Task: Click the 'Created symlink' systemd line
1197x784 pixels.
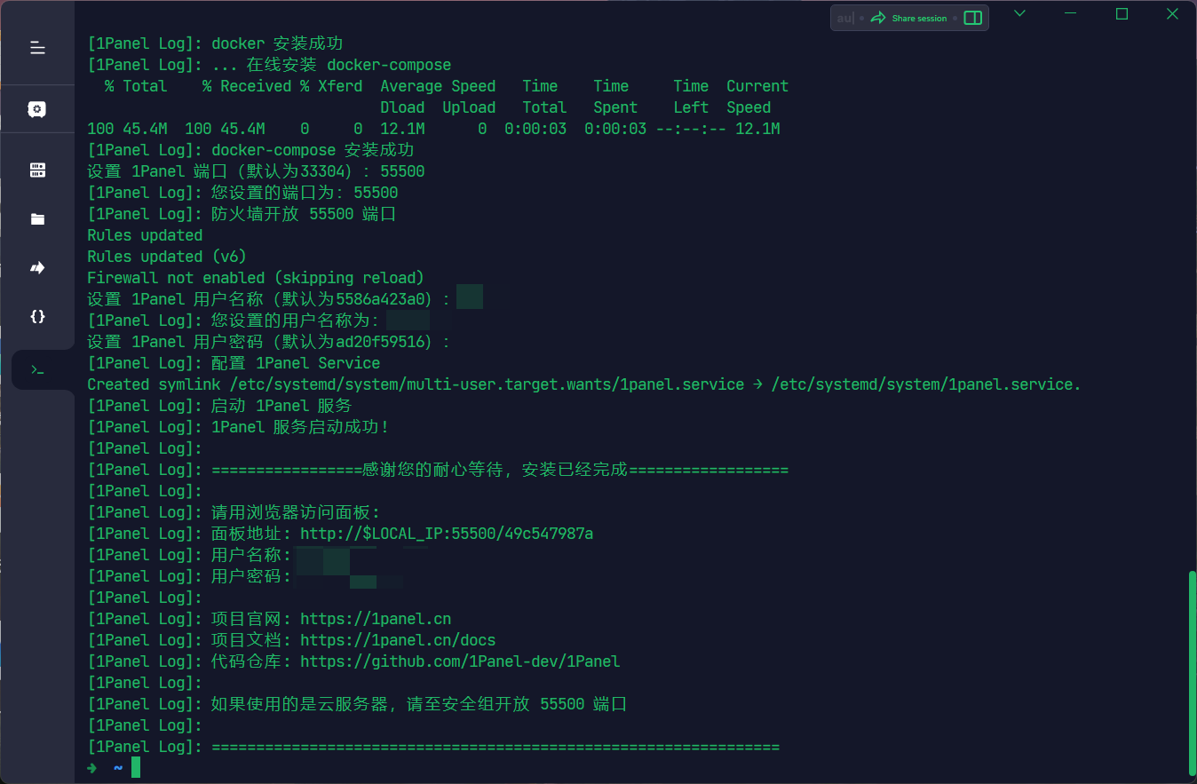Action: (584, 384)
